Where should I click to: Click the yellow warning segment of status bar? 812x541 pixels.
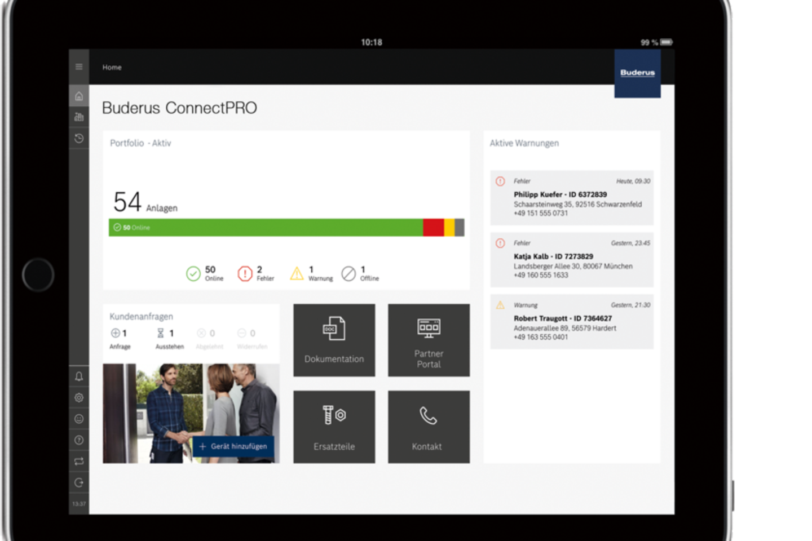pyautogui.click(x=449, y=228)
